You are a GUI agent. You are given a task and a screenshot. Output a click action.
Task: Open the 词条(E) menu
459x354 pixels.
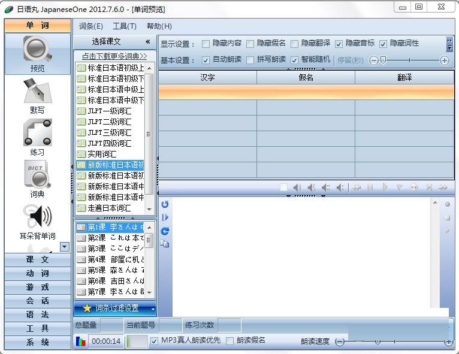(x=90, y=26)
